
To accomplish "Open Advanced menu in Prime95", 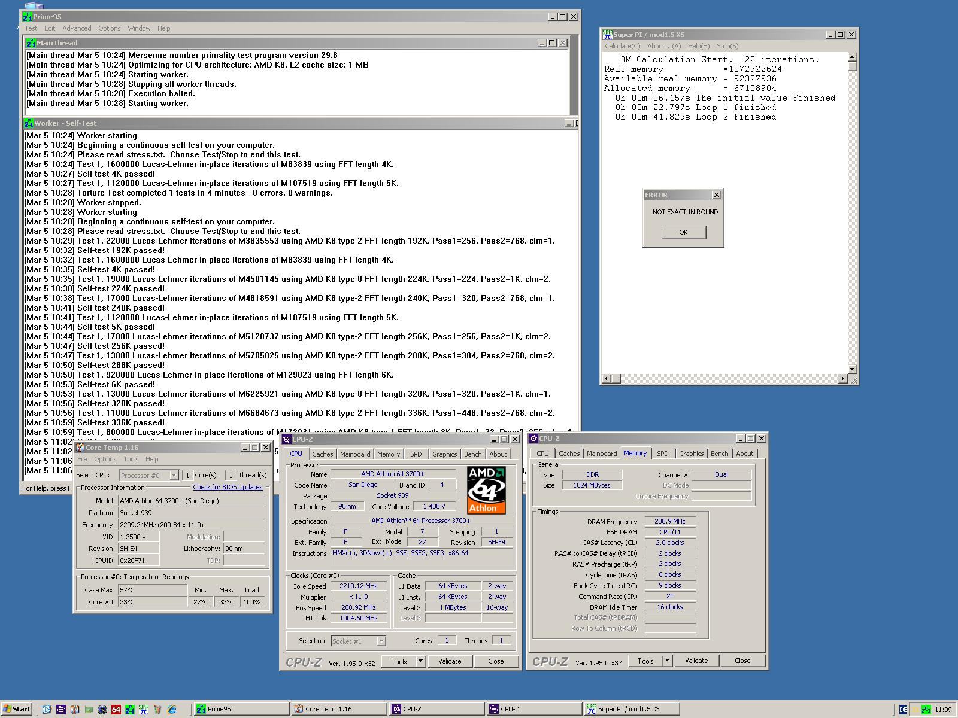I will [x=77, y=28].
